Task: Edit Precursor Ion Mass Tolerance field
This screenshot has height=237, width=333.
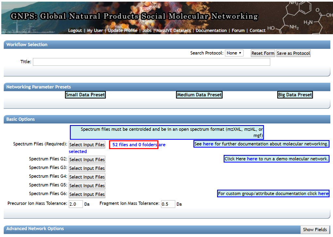Action: [x=76, y=204]
